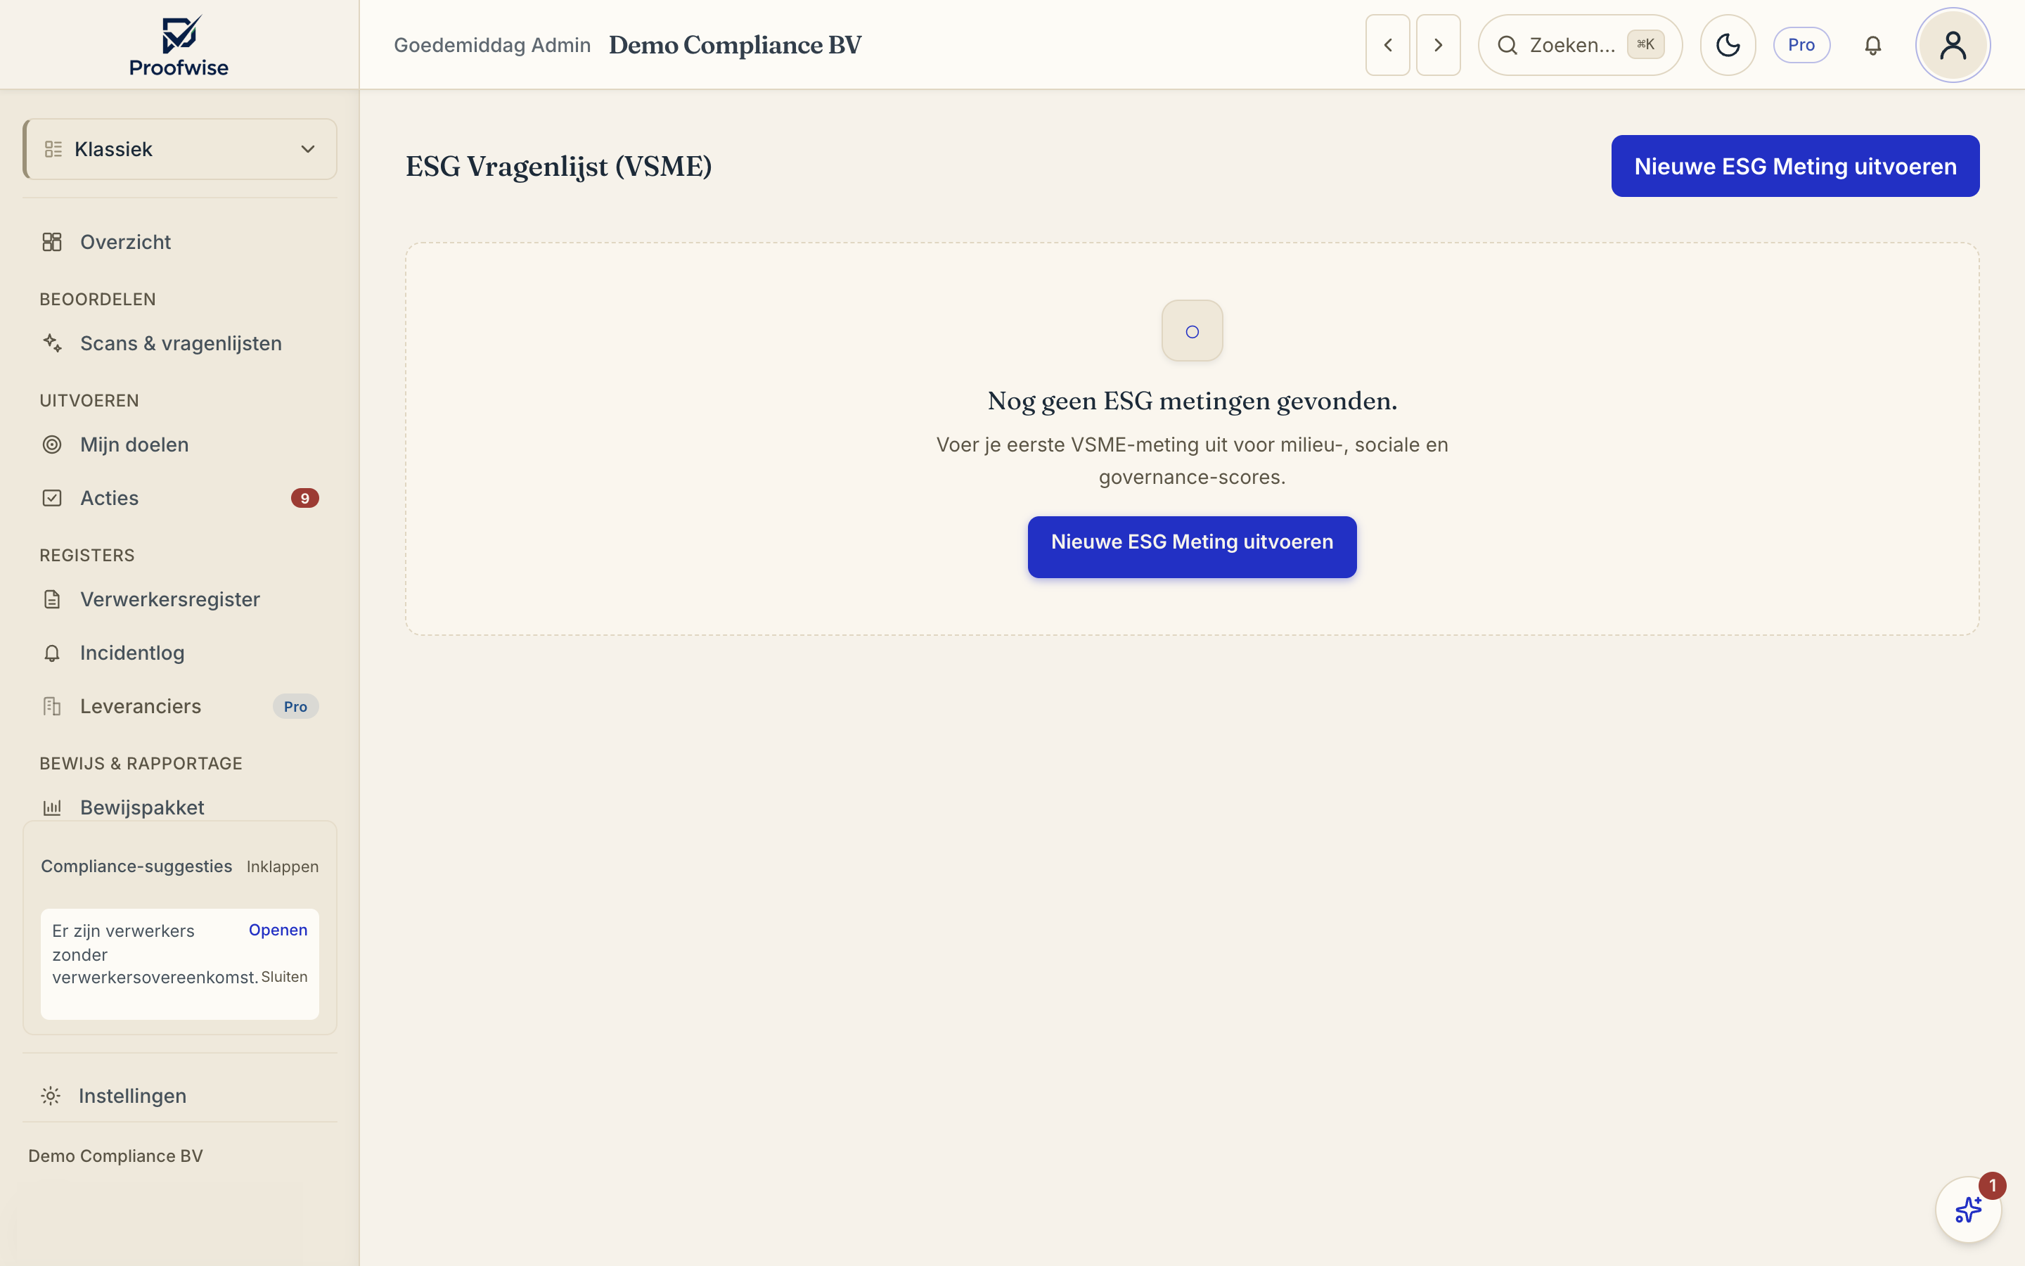Click the empty-state circle icon

click(1192, 331)
